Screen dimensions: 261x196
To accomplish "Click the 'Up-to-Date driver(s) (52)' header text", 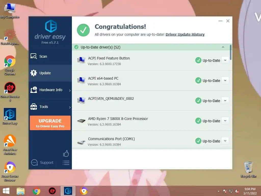I will (x=100, y=47).
